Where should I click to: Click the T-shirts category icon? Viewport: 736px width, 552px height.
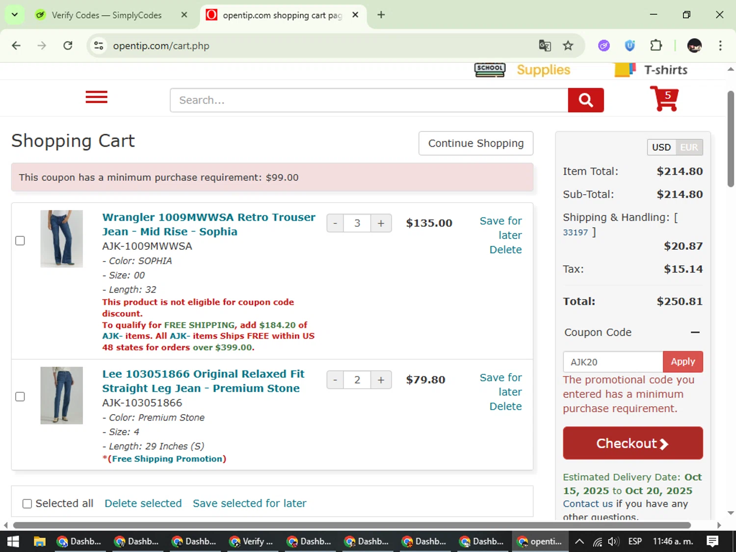click(625, 70)
